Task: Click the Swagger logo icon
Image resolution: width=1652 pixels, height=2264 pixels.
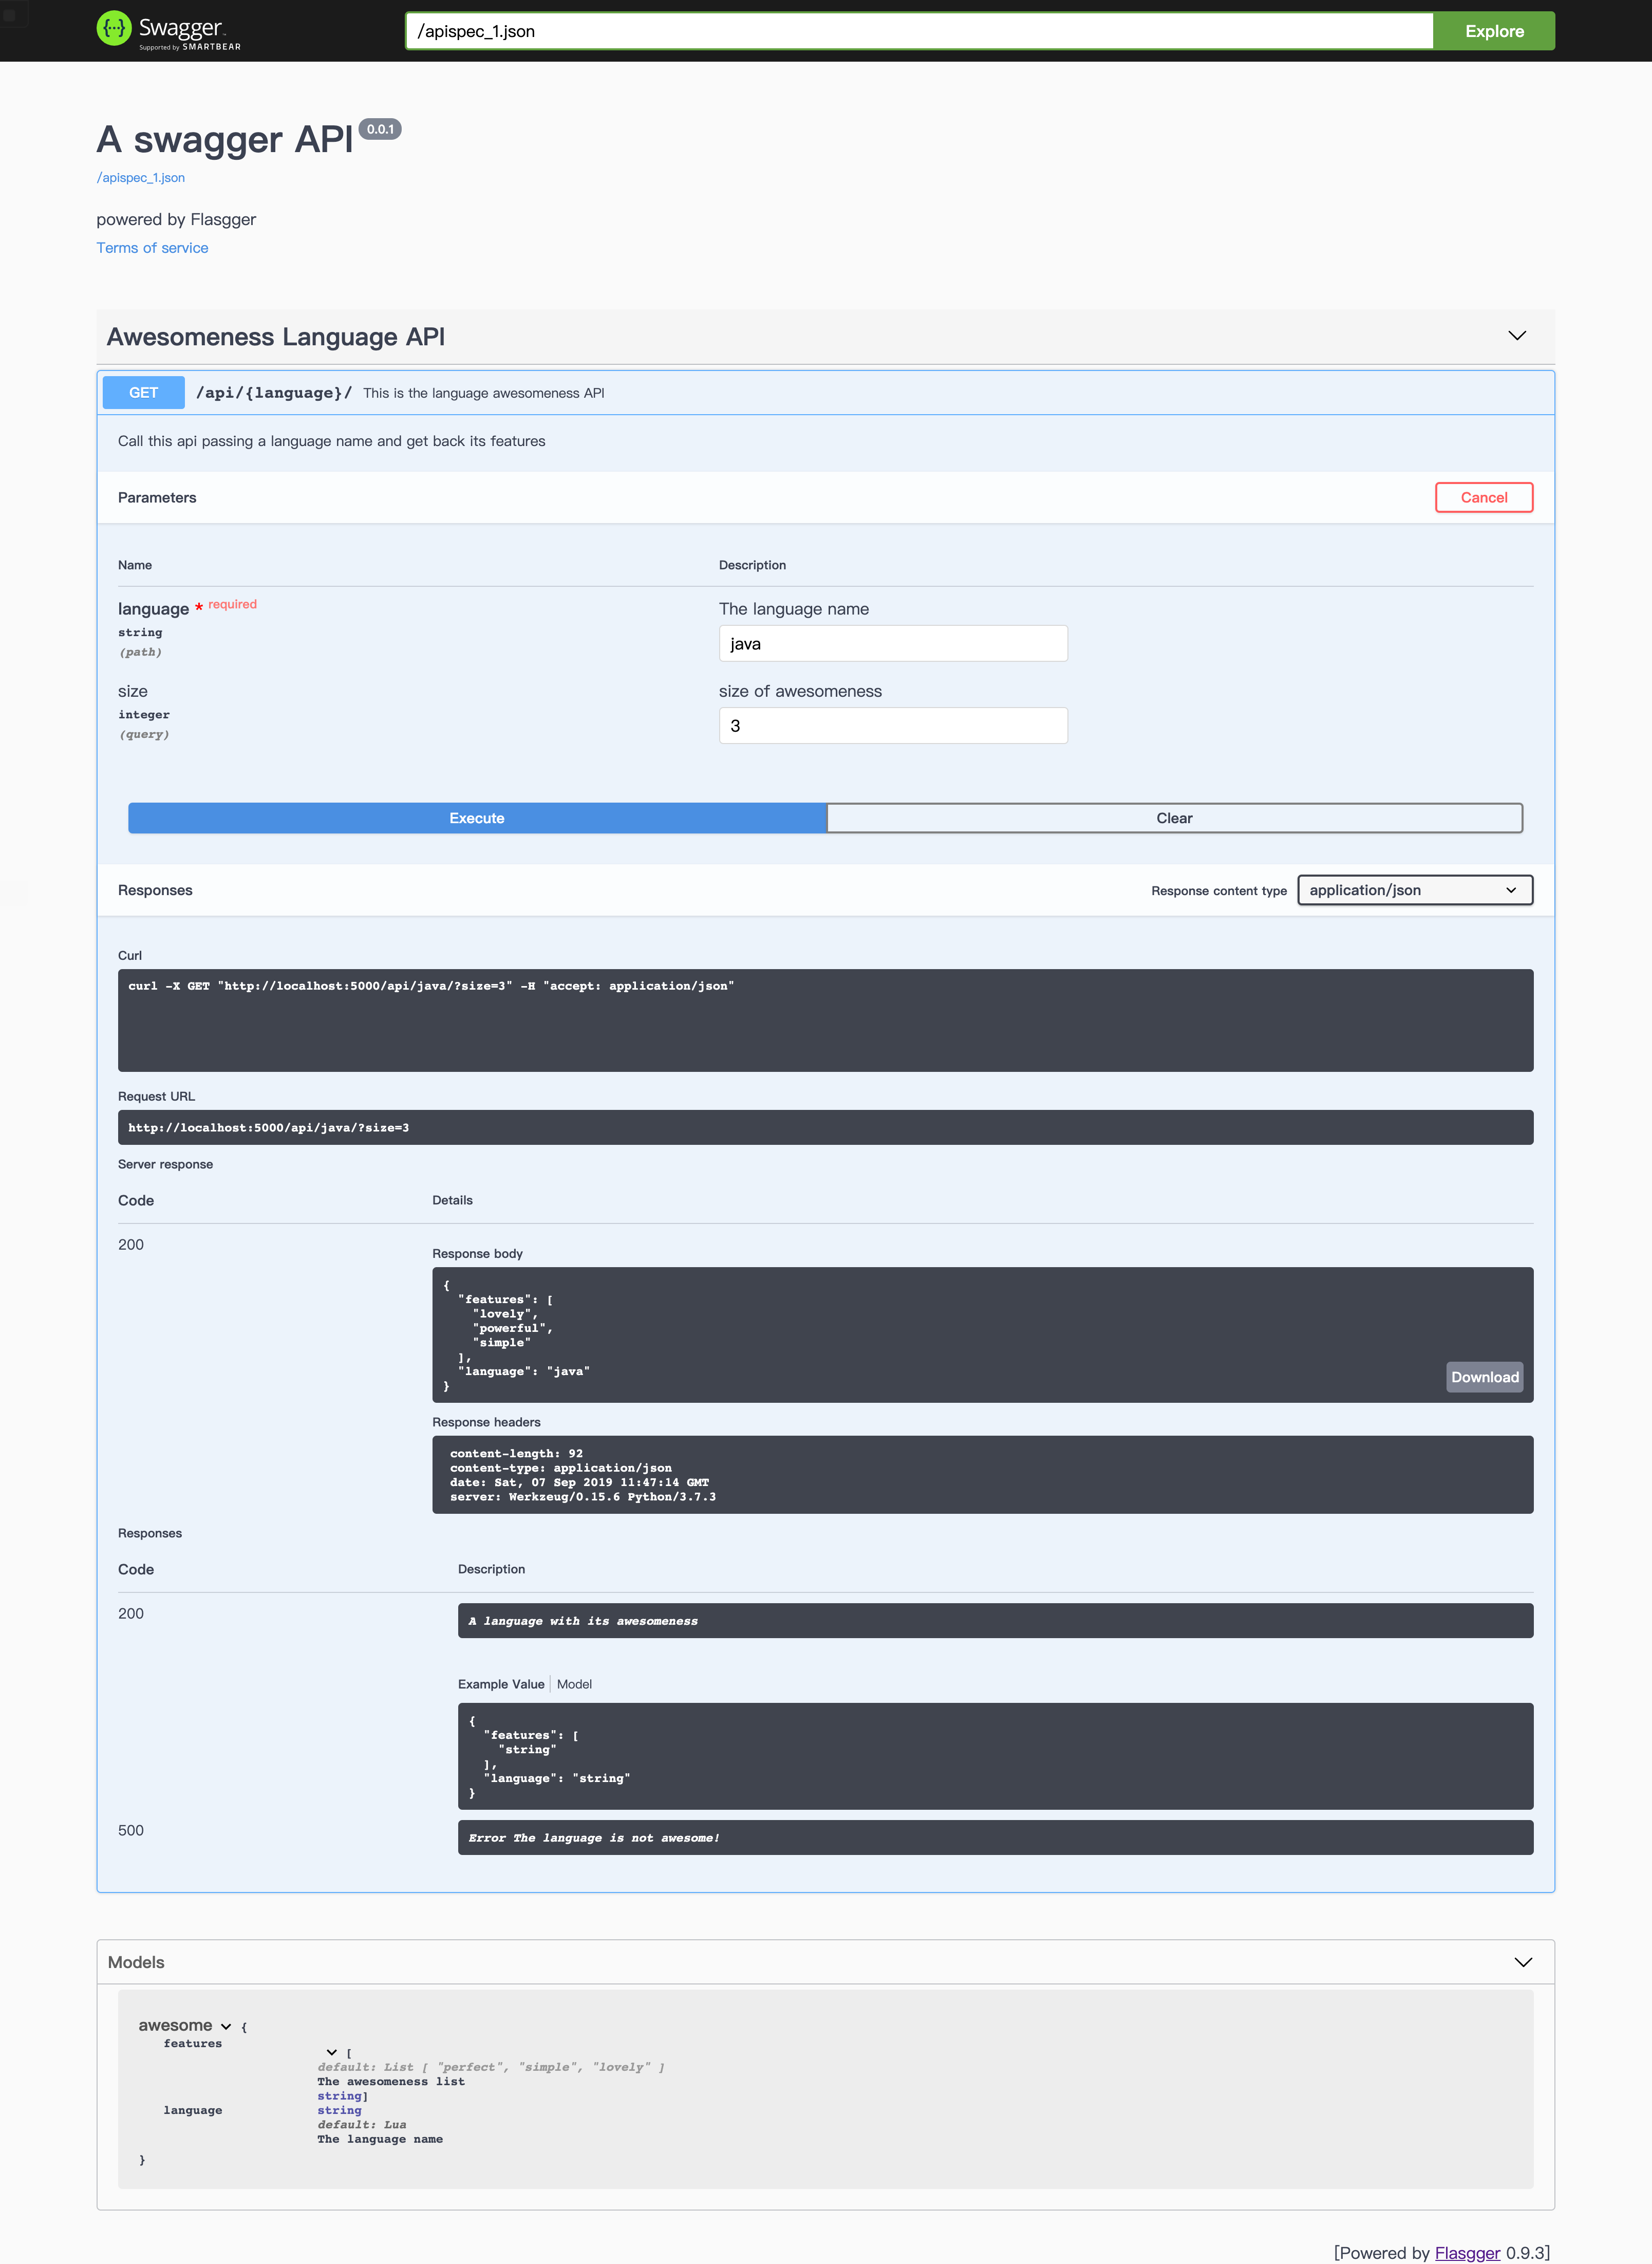Action: [x=114, y=29]
